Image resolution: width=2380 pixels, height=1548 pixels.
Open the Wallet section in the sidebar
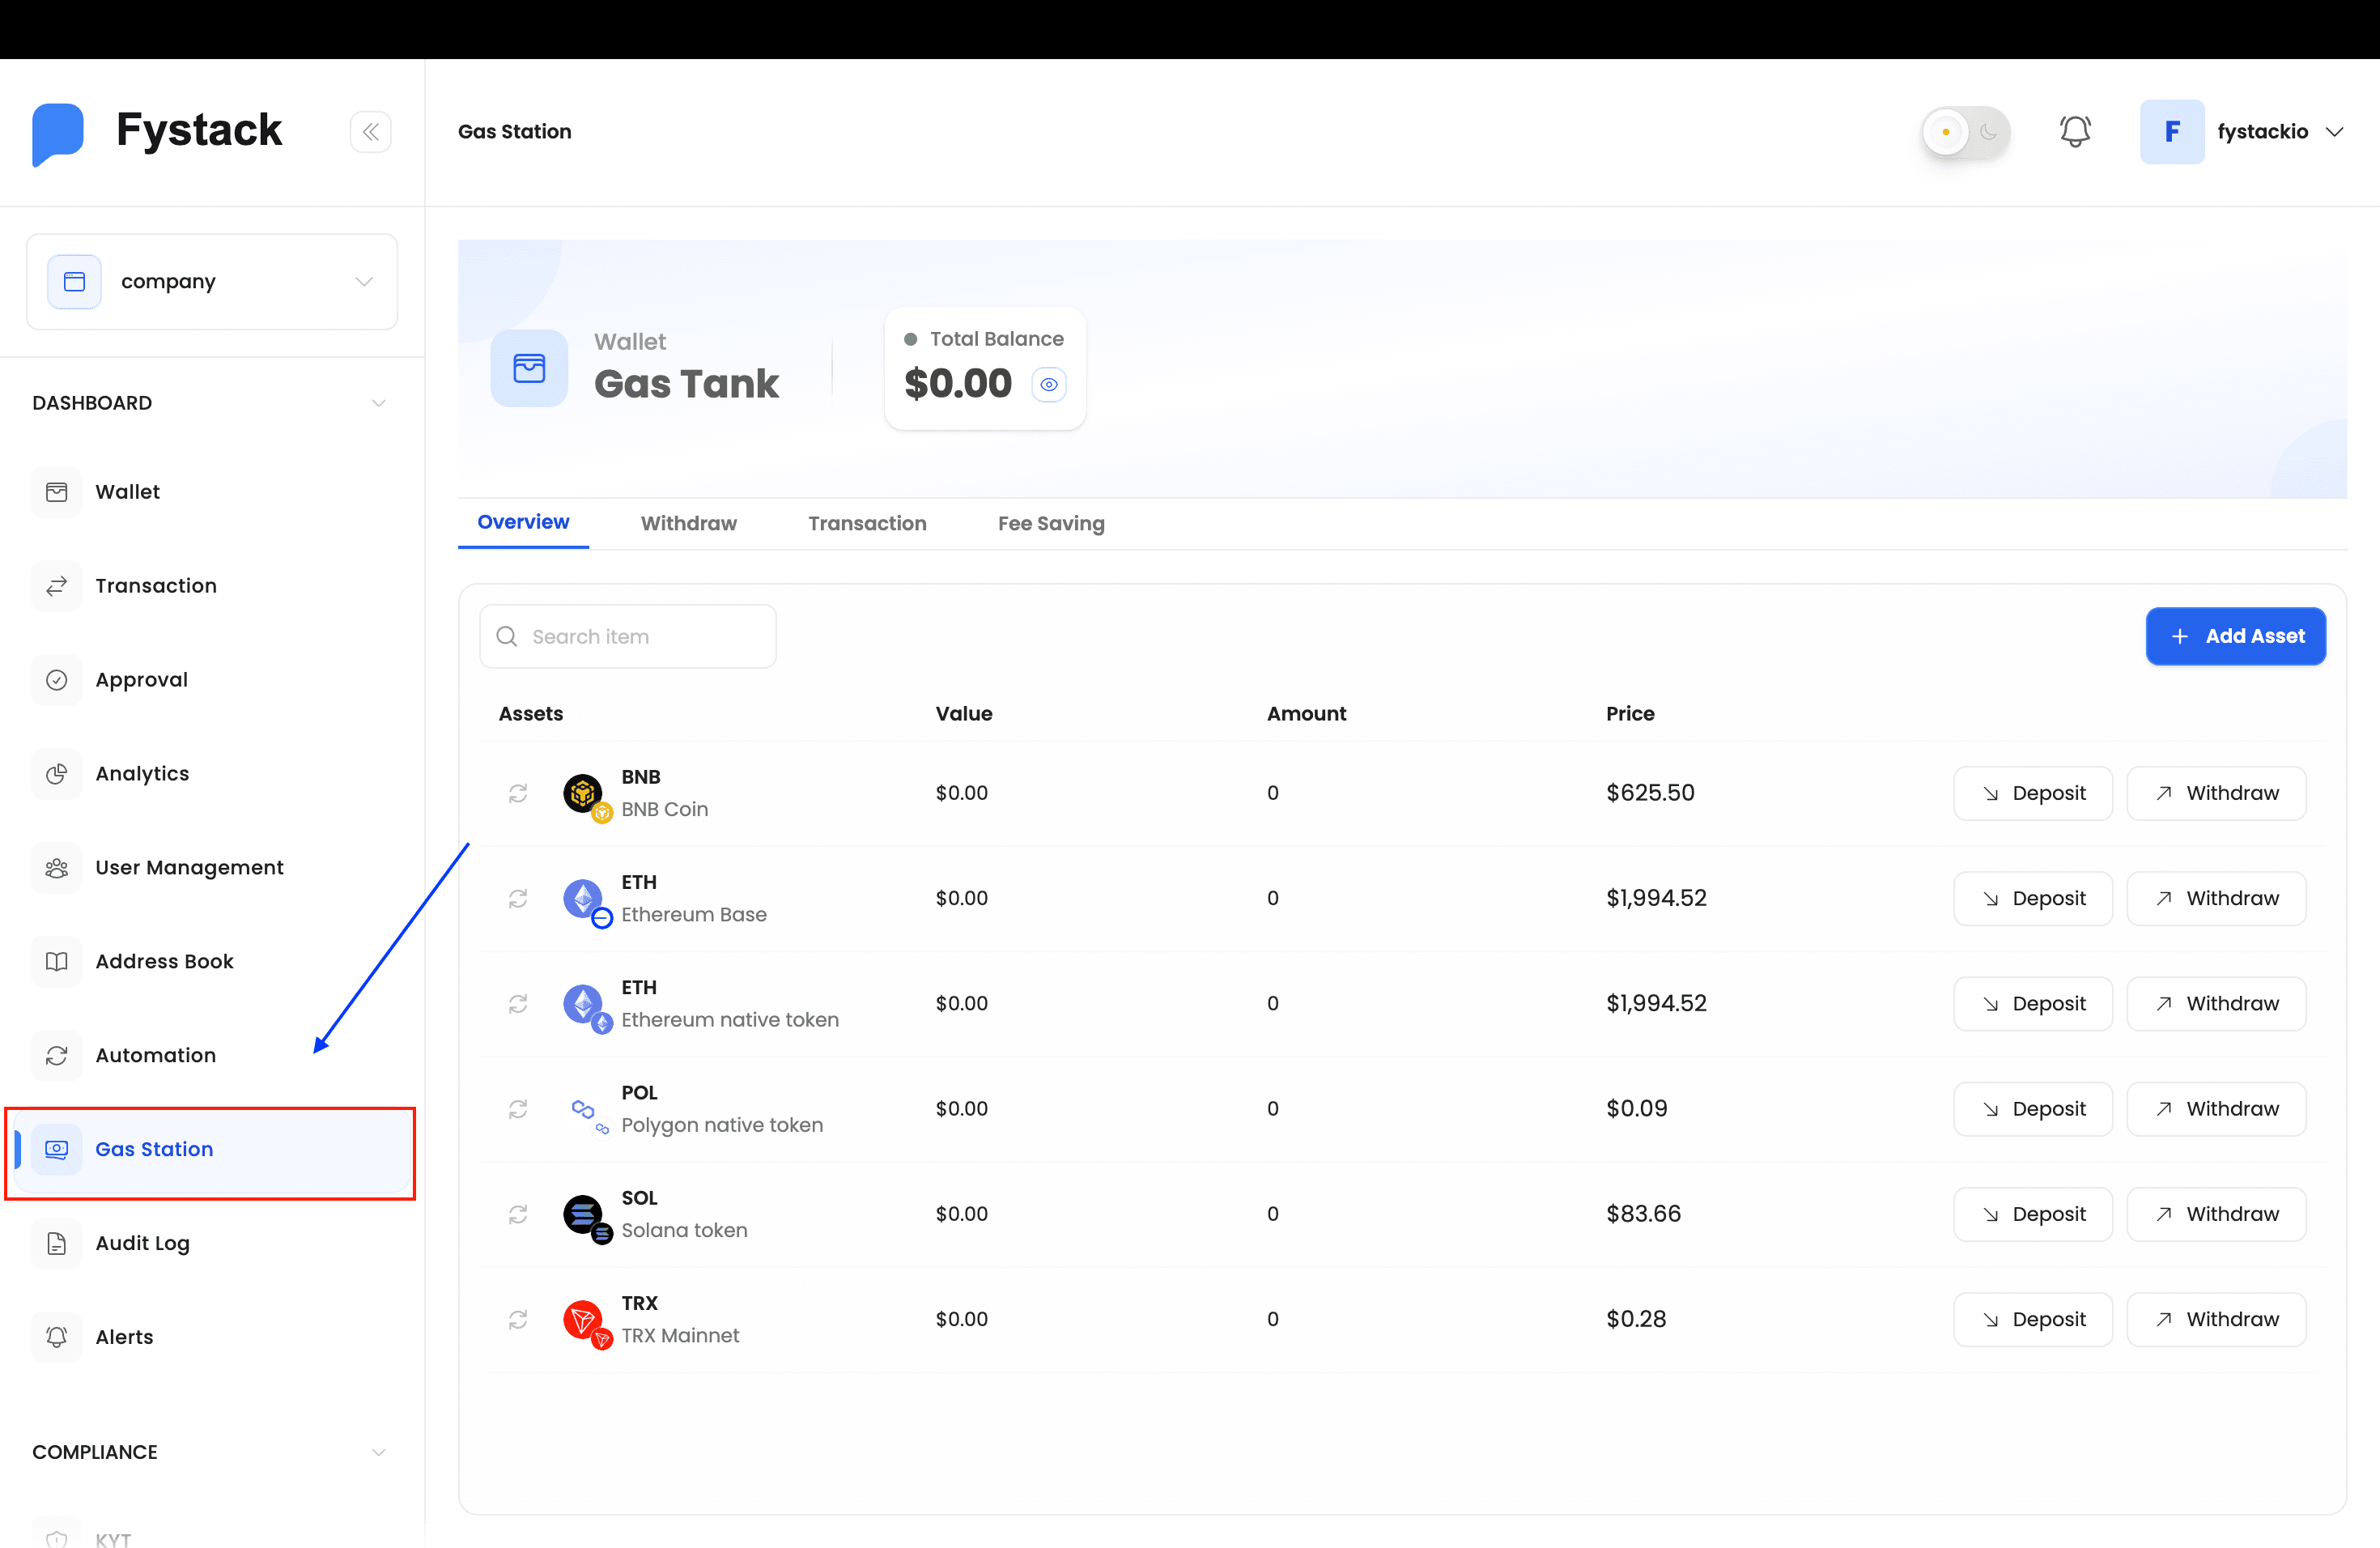click(127, 491)
